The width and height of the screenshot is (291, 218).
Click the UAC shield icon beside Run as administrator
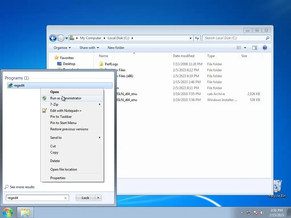[44, 98]
